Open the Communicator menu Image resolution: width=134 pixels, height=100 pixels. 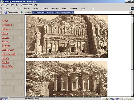click(26, 5)
